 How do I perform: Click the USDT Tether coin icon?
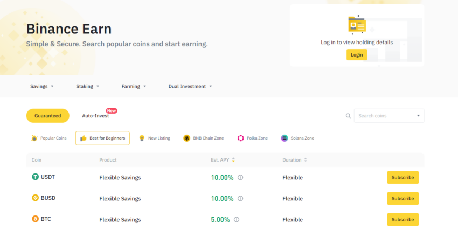pyautogui.click(x=35, y=177)
